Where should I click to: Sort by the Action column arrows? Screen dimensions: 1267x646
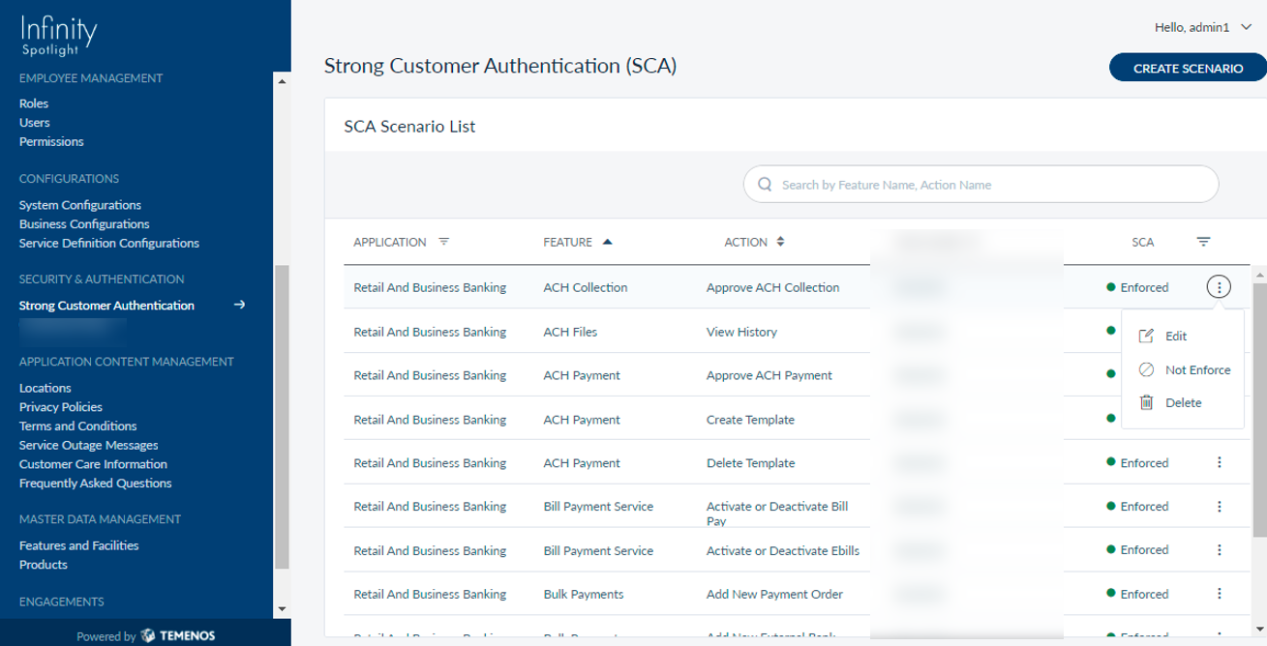point(780,243)
